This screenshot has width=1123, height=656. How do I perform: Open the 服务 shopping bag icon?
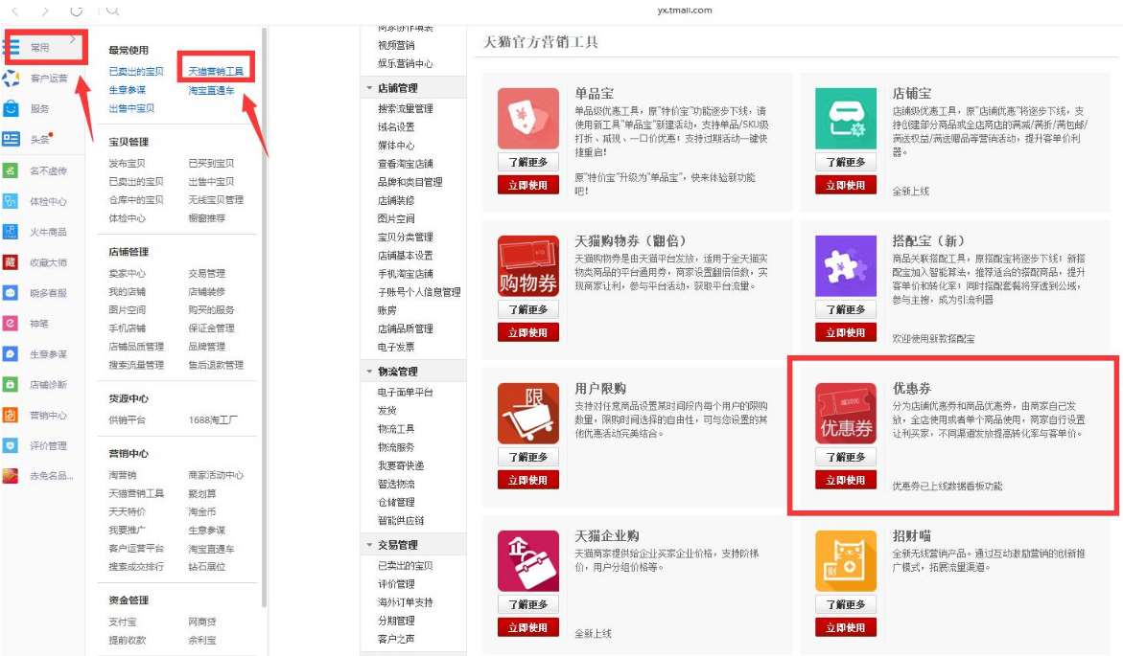[x=11, y=109]
